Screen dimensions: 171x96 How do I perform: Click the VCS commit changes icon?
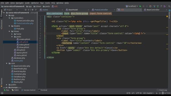pyautogui.click(x=158, y=6)
